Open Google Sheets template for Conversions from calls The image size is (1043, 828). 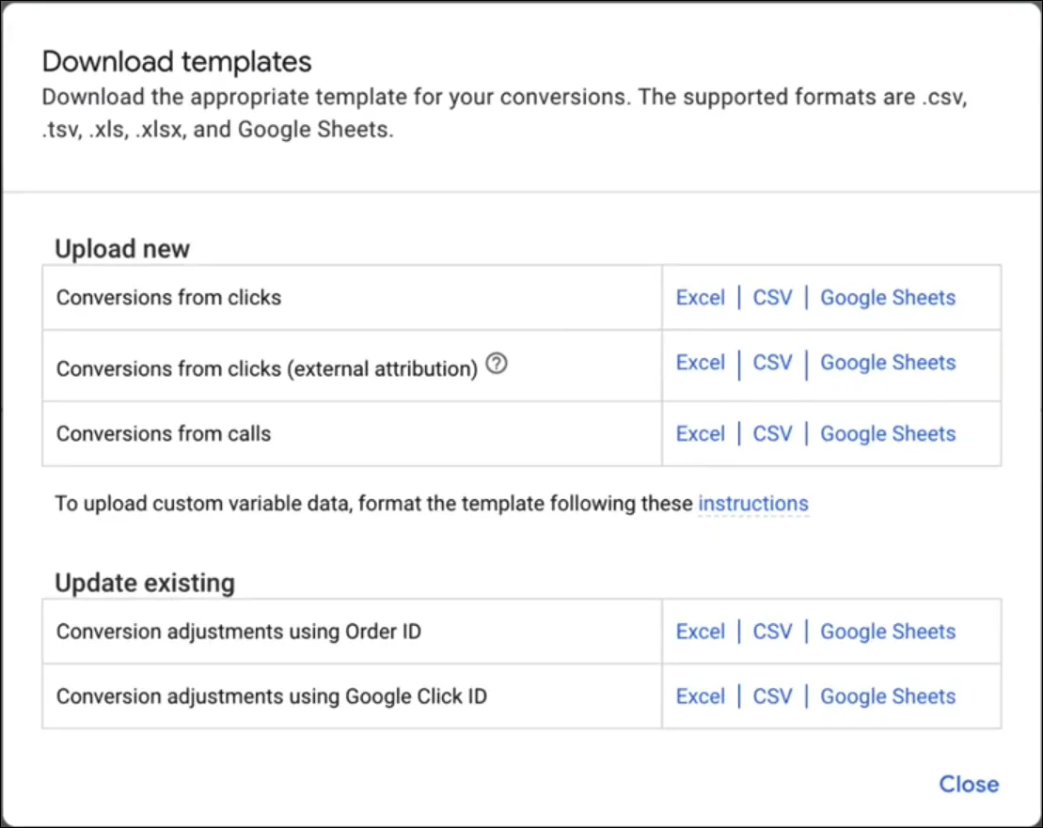(x=887, y=433)
